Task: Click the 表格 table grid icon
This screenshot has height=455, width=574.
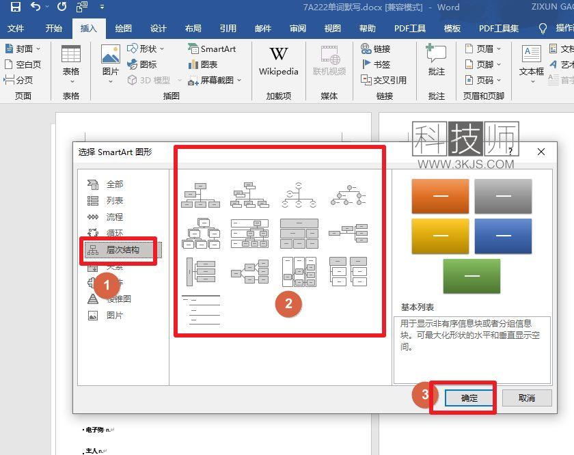Action: 70,54
